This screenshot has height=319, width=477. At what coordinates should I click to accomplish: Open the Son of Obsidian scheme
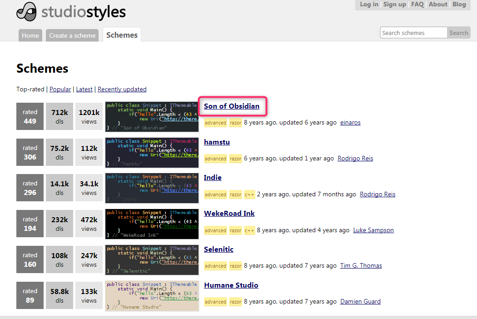(231, 106)
